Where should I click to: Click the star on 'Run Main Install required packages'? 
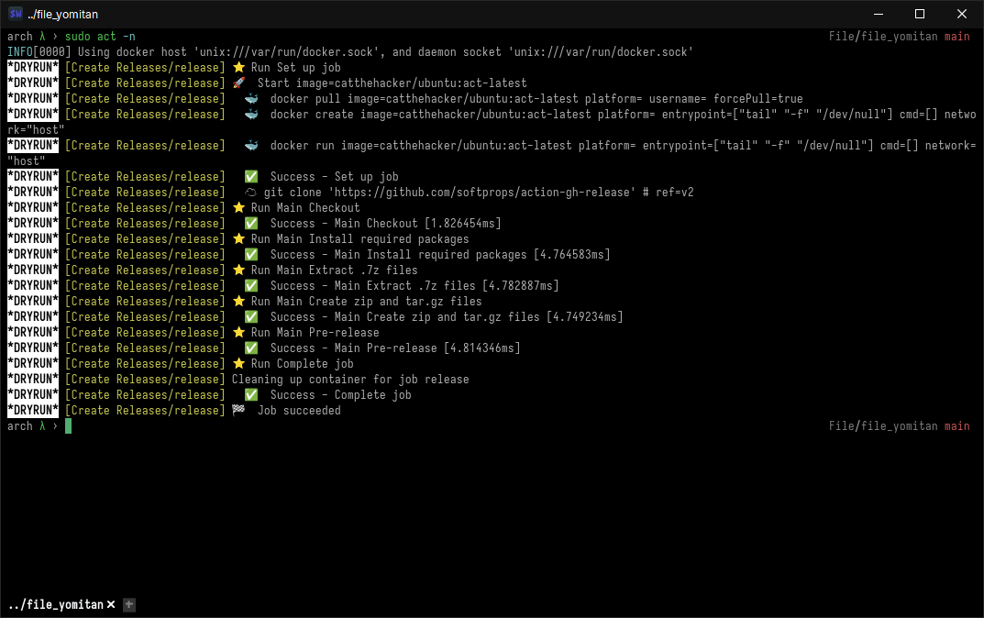[238, 239]
